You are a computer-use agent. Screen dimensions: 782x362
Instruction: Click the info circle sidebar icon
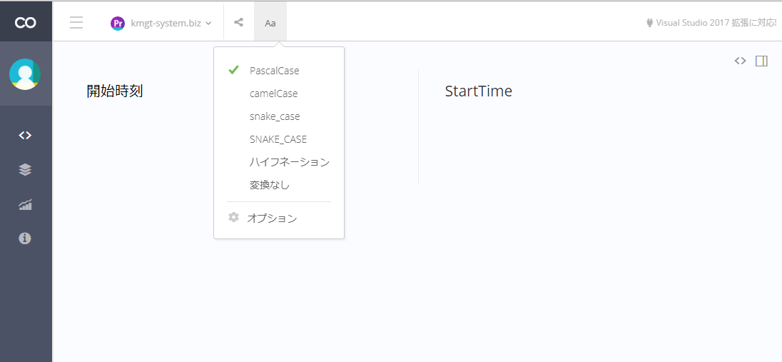[25, 238]
